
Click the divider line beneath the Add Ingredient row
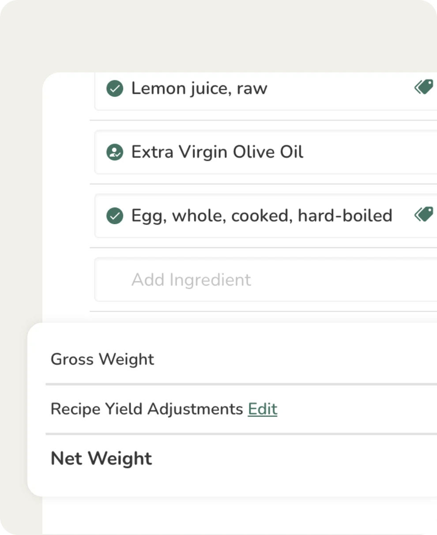pos(263,311)
